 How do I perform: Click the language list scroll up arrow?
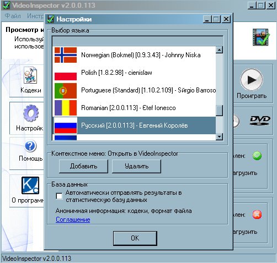pos(219,50)
